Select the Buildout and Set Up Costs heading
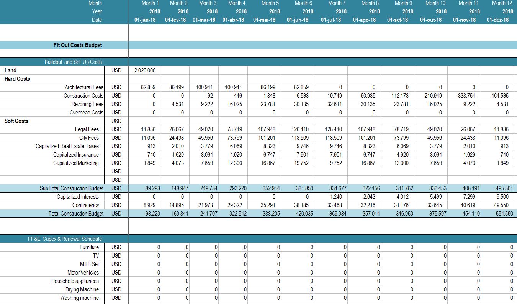The height and width of the screenshot is (304, 517). point(73,62)
